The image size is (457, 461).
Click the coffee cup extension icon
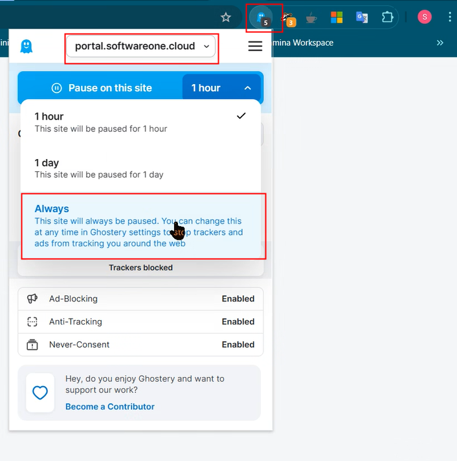click(x=312, y=17)
